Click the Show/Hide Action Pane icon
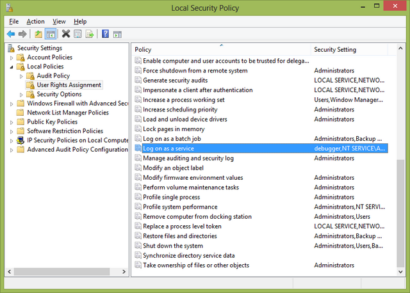 coord(117,34)
